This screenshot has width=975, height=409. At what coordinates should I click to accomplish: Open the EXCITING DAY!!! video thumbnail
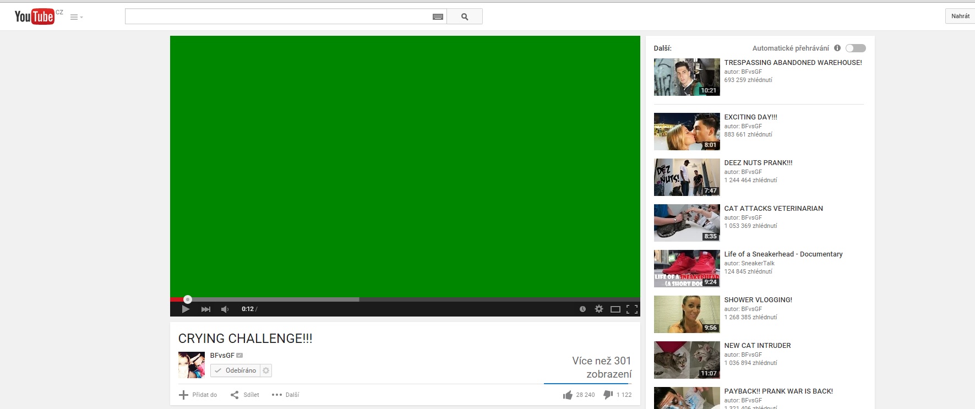687,132
